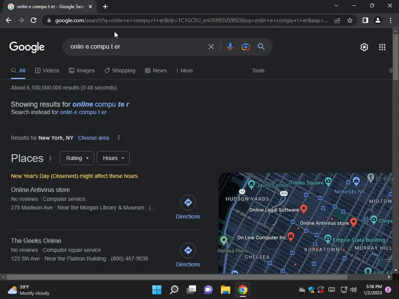Open location options beside Choose area
Image resolution: width=399 pixels, height=299 pixels.
click(x=118, y=137)
